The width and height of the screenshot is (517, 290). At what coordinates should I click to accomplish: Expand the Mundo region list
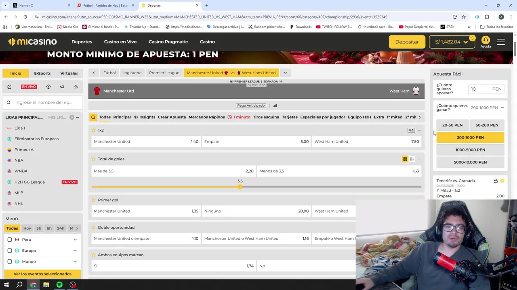click(75, 262)
